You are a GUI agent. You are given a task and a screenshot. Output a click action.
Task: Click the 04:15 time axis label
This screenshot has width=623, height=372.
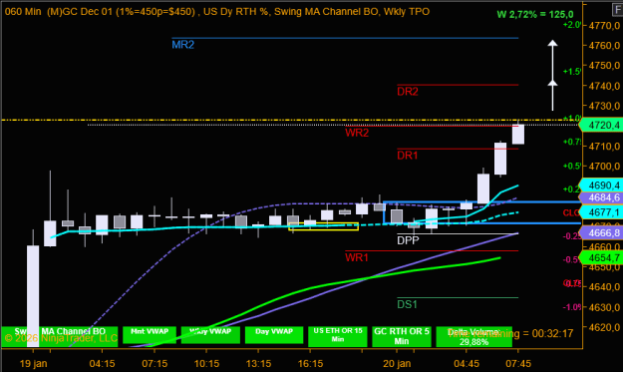102,364
